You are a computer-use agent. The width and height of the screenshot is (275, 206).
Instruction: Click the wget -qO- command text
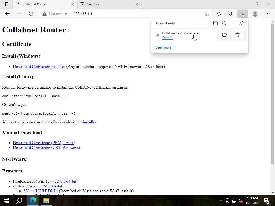pyautogui.click(x=39, y=113)
